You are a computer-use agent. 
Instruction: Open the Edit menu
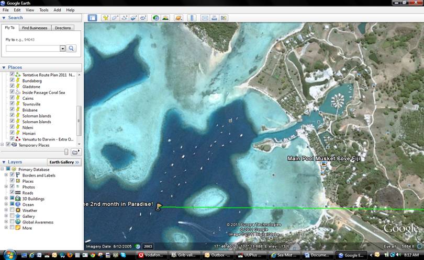(17, 10)
